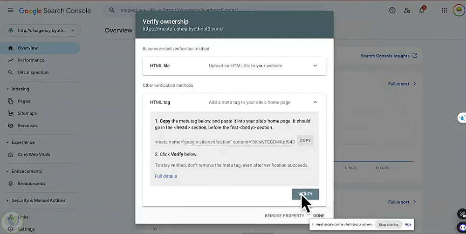Open the account profile avatar

coord(459,10)
